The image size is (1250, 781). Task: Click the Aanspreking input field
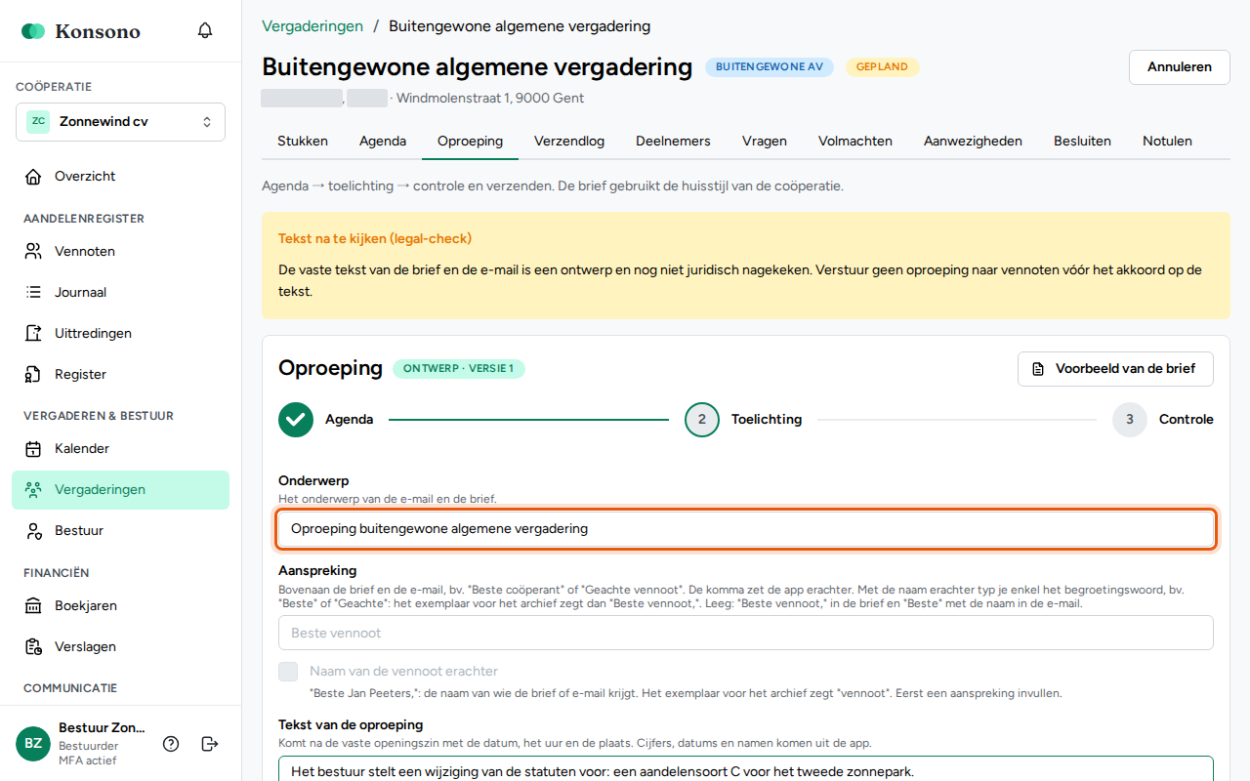(746, 633)
